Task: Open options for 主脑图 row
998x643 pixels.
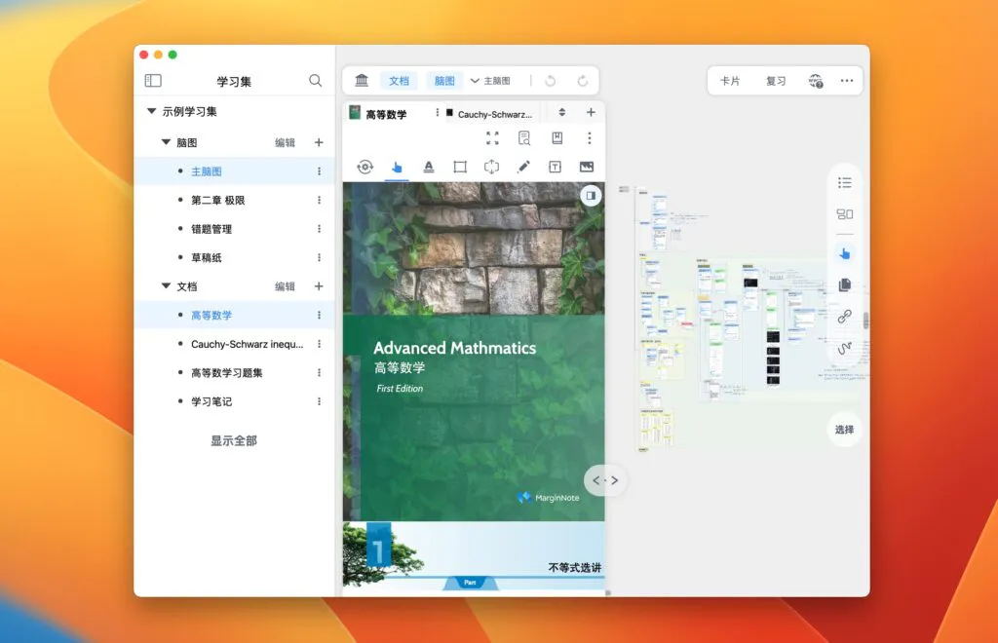Action: pos(319,171)
